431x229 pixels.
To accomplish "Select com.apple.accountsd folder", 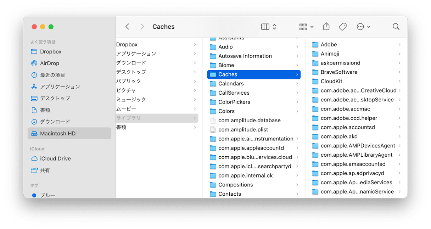I will [x=356, y=127].
